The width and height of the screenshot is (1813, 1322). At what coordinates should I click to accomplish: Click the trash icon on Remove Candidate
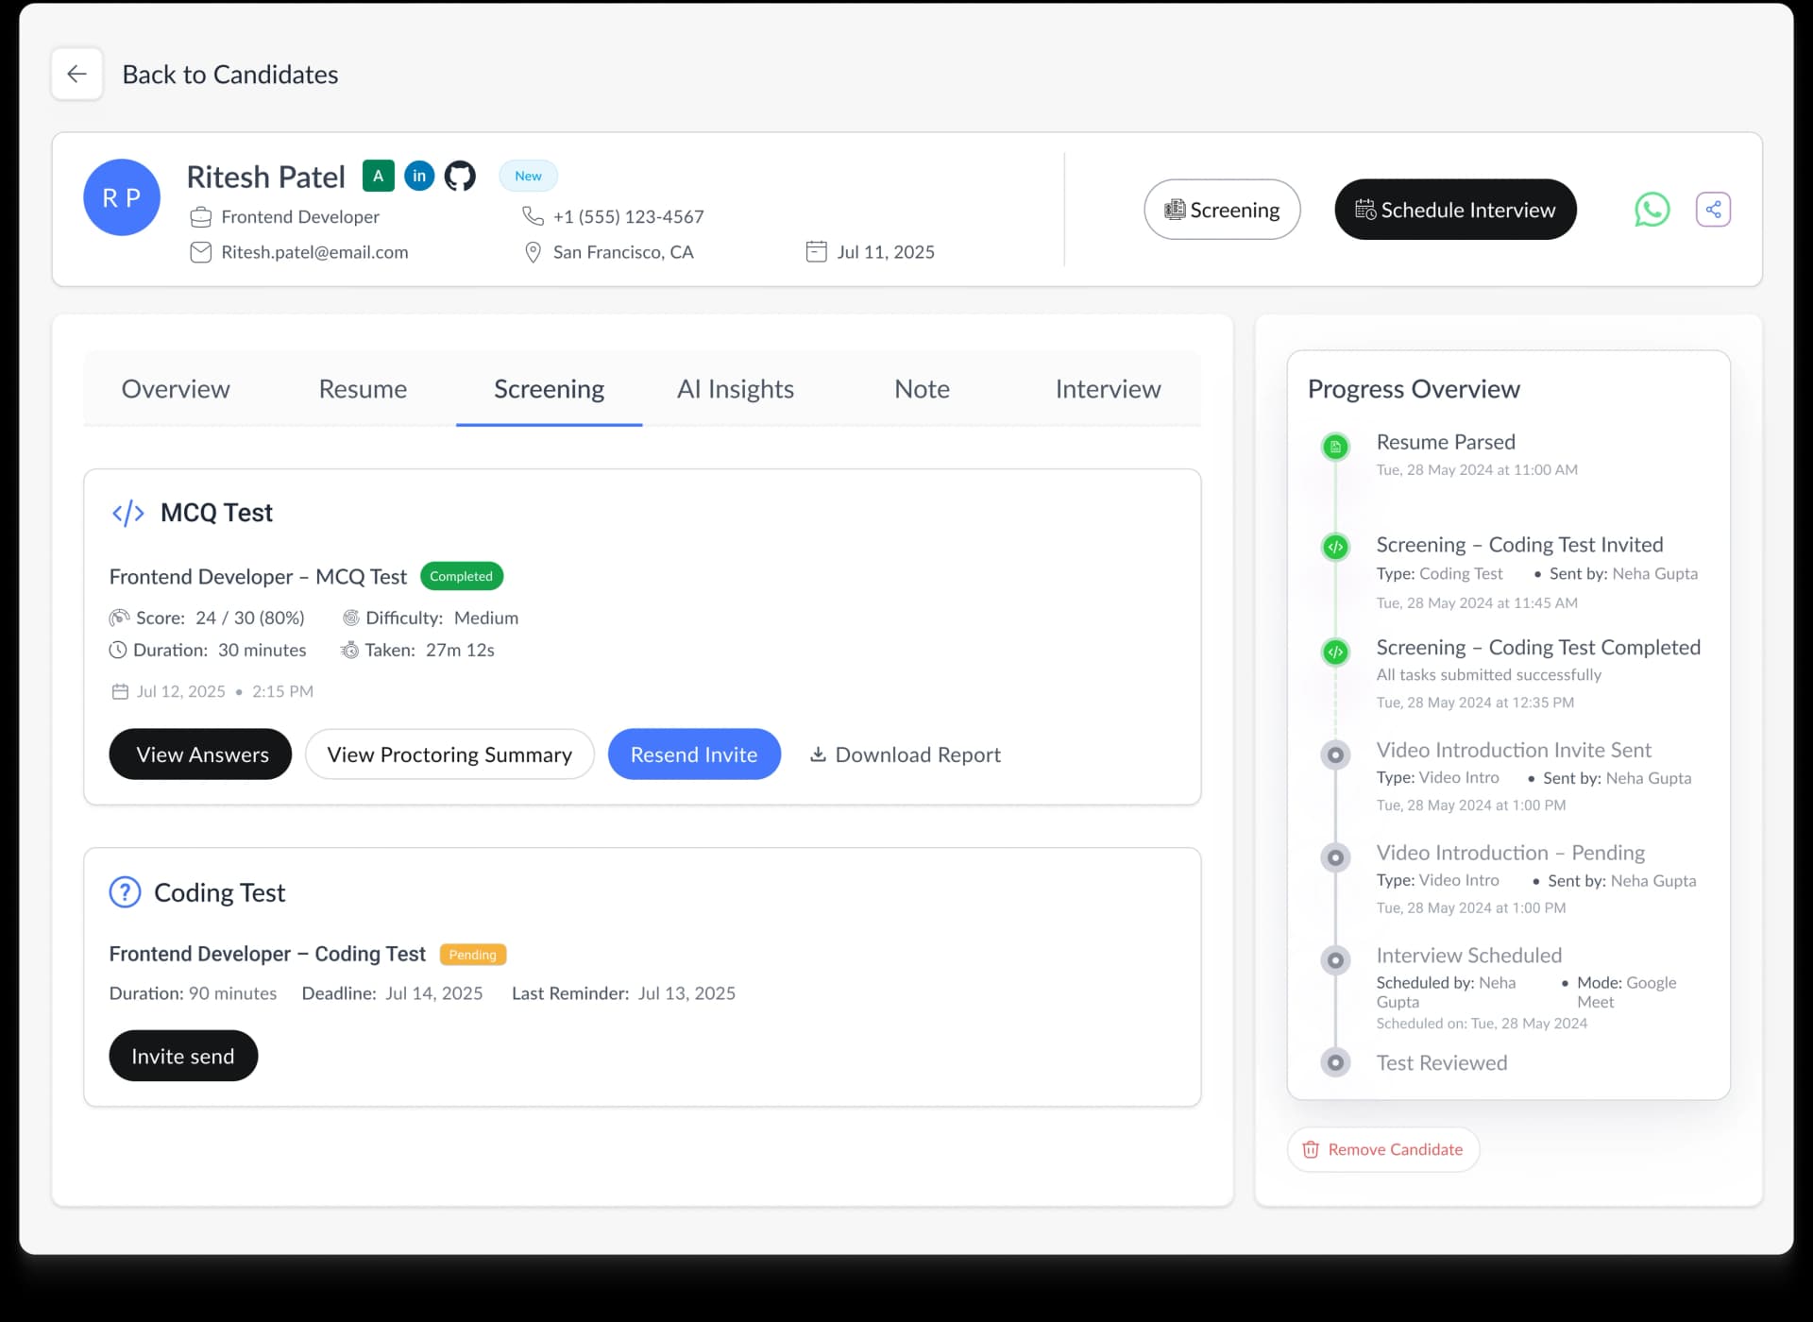[x=1311, y=1149]
